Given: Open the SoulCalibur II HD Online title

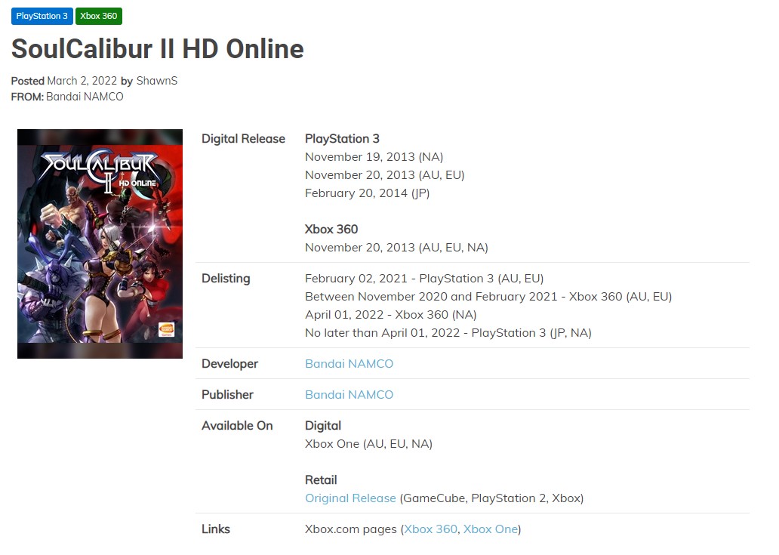Looking at the screenshot, I should coord(158,48).
